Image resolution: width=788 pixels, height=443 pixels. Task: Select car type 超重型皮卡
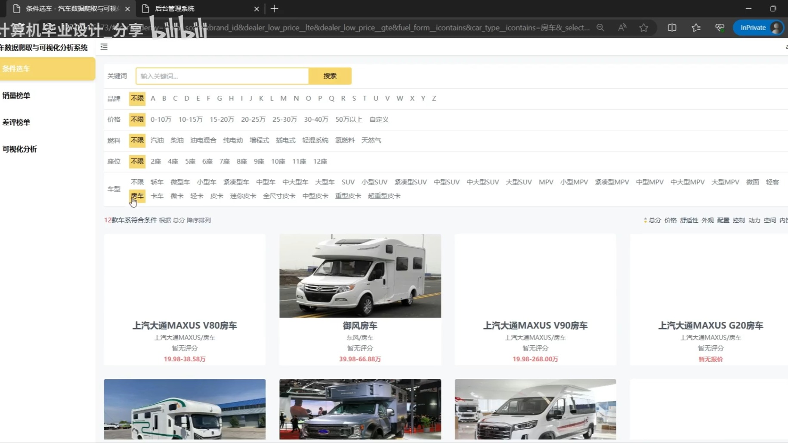click(384, 196)
